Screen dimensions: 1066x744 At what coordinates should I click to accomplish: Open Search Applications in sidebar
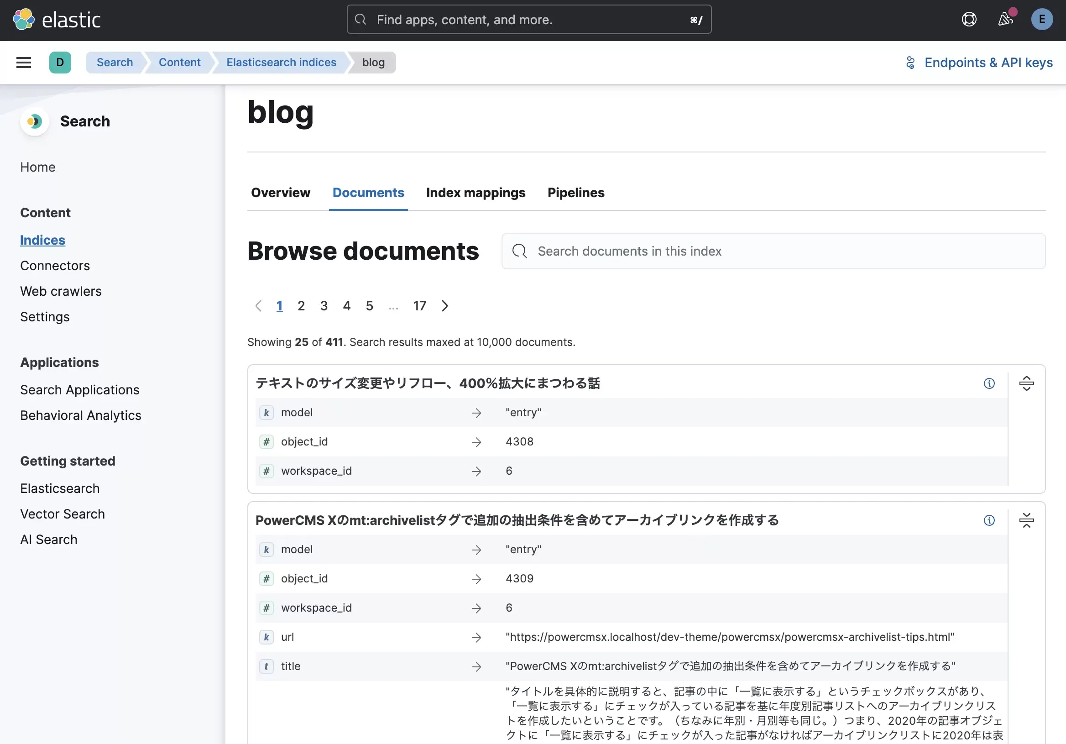tap(79, 390)
